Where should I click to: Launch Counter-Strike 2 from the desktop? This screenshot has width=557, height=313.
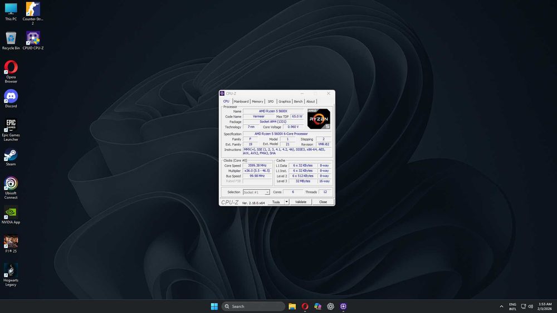[33, 13]
